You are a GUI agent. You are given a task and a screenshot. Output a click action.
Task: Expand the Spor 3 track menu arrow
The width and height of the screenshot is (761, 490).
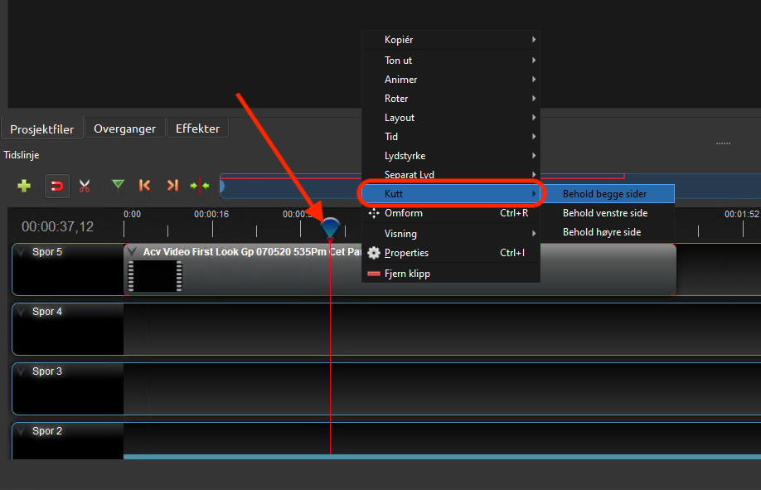[21, 371]
